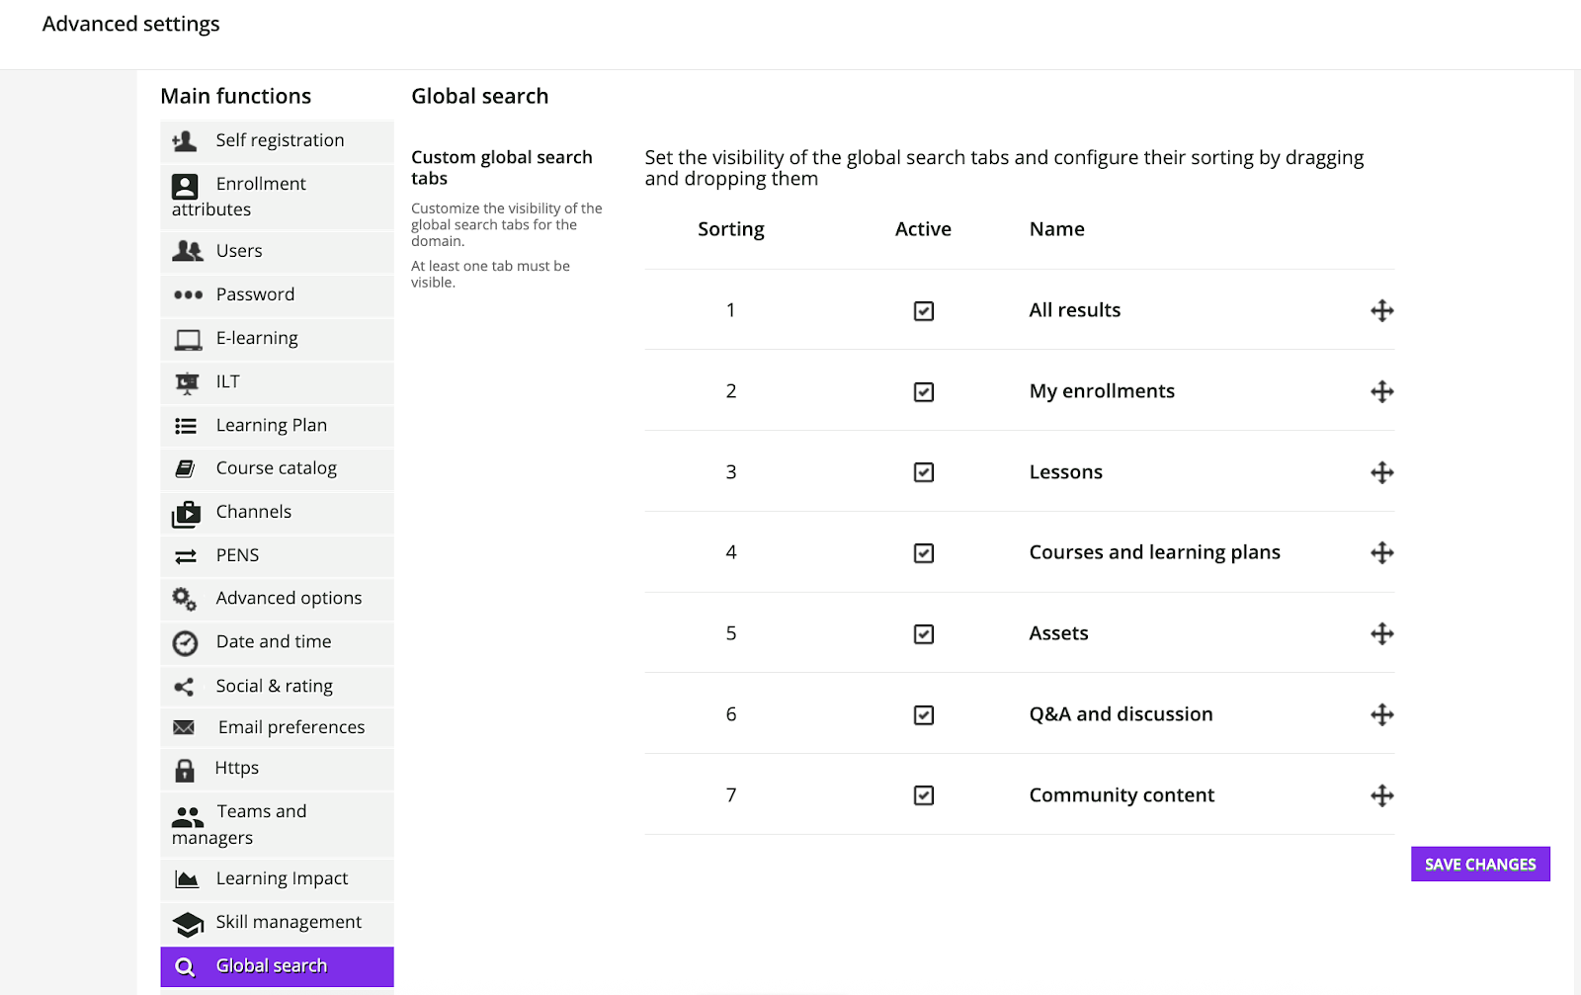Open the Course catalog settings
1581x995 pixels.
coord(277,468)
